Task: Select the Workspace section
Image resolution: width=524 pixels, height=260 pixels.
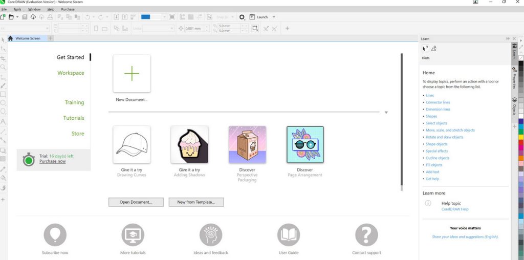Action: [71, 73]
